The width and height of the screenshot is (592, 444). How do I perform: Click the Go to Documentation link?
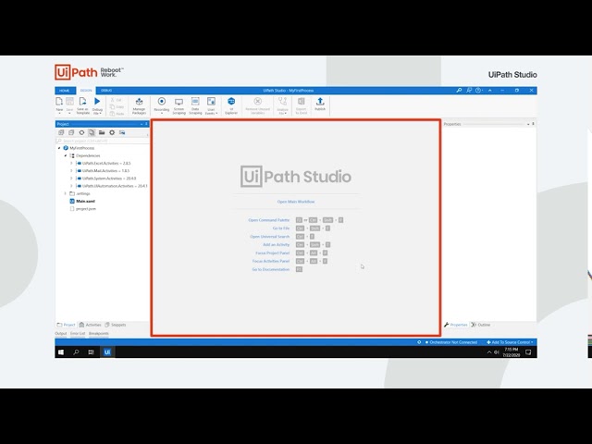coord(271,269)
